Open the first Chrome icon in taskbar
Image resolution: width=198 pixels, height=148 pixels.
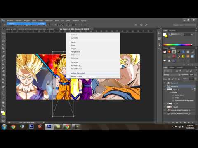point(13,127)
